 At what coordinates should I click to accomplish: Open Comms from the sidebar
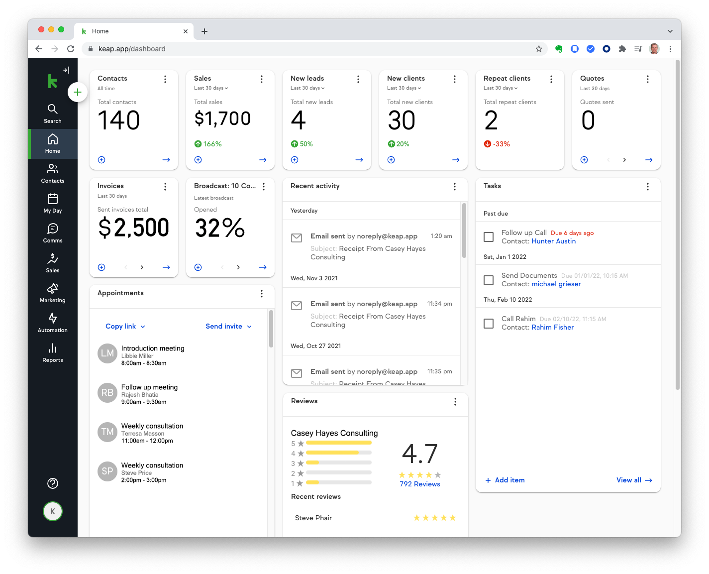coord(53,233)
